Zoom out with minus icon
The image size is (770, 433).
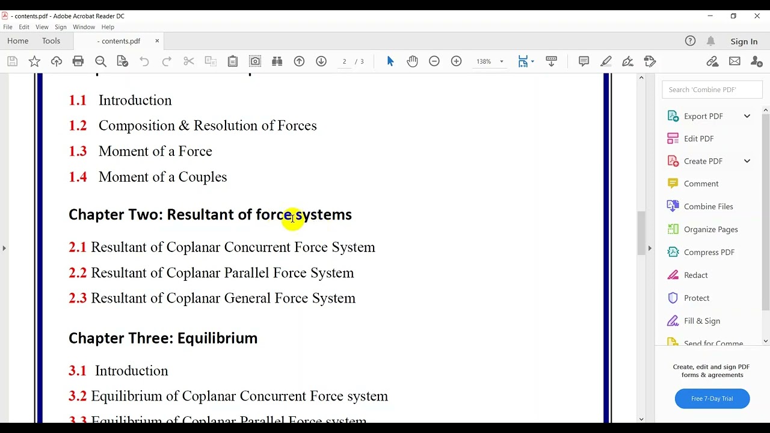434,61
